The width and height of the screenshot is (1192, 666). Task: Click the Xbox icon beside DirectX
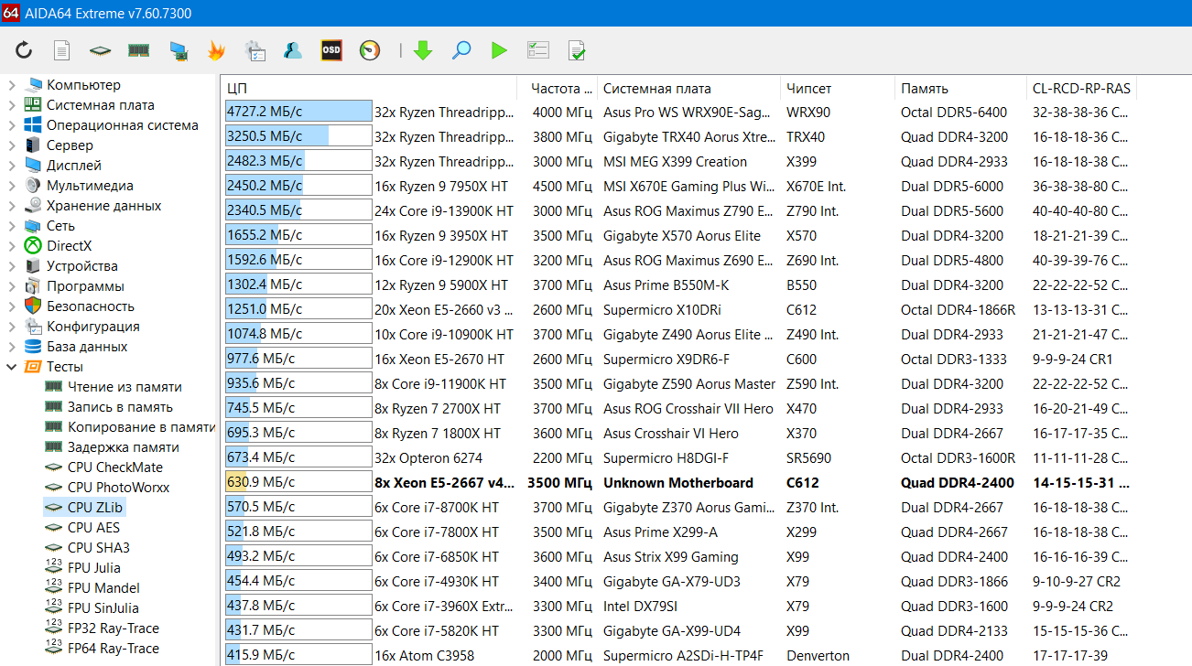(x=33, y=246)
